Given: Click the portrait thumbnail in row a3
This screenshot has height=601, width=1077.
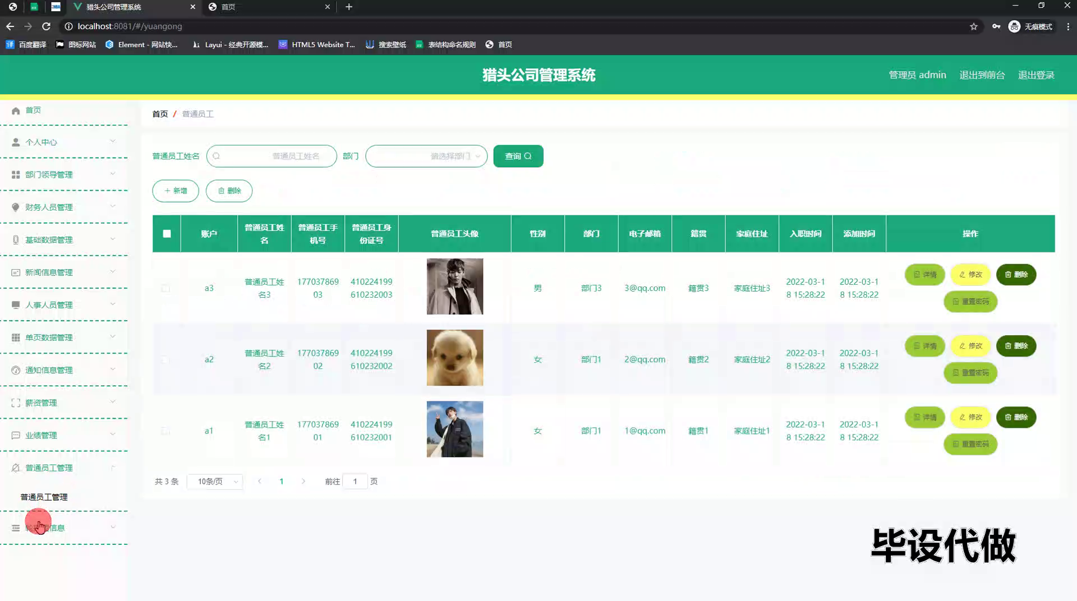Looking at the screenshot, I should coord(455,286).
